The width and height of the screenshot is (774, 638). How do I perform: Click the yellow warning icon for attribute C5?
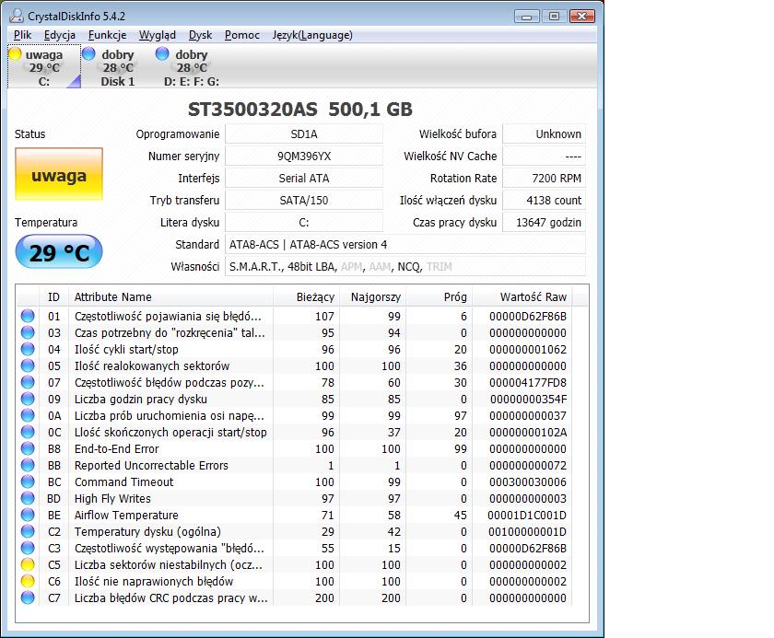click(28, 564)
